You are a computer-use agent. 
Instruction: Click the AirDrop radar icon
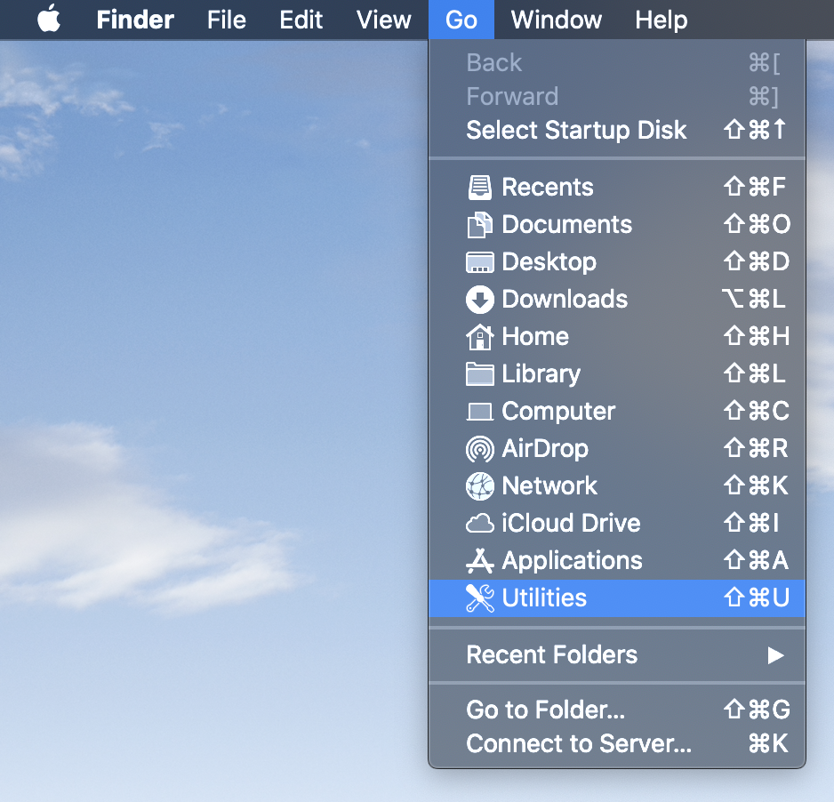pyautogui.click(x=479, y=449)
